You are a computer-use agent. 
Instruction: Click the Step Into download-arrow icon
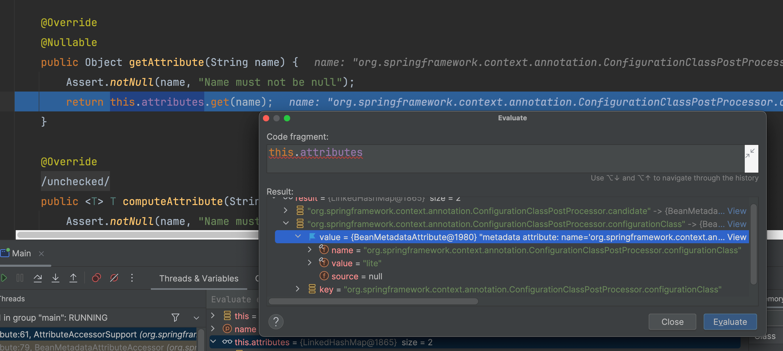pyautogui.click(x=55, y=278)
